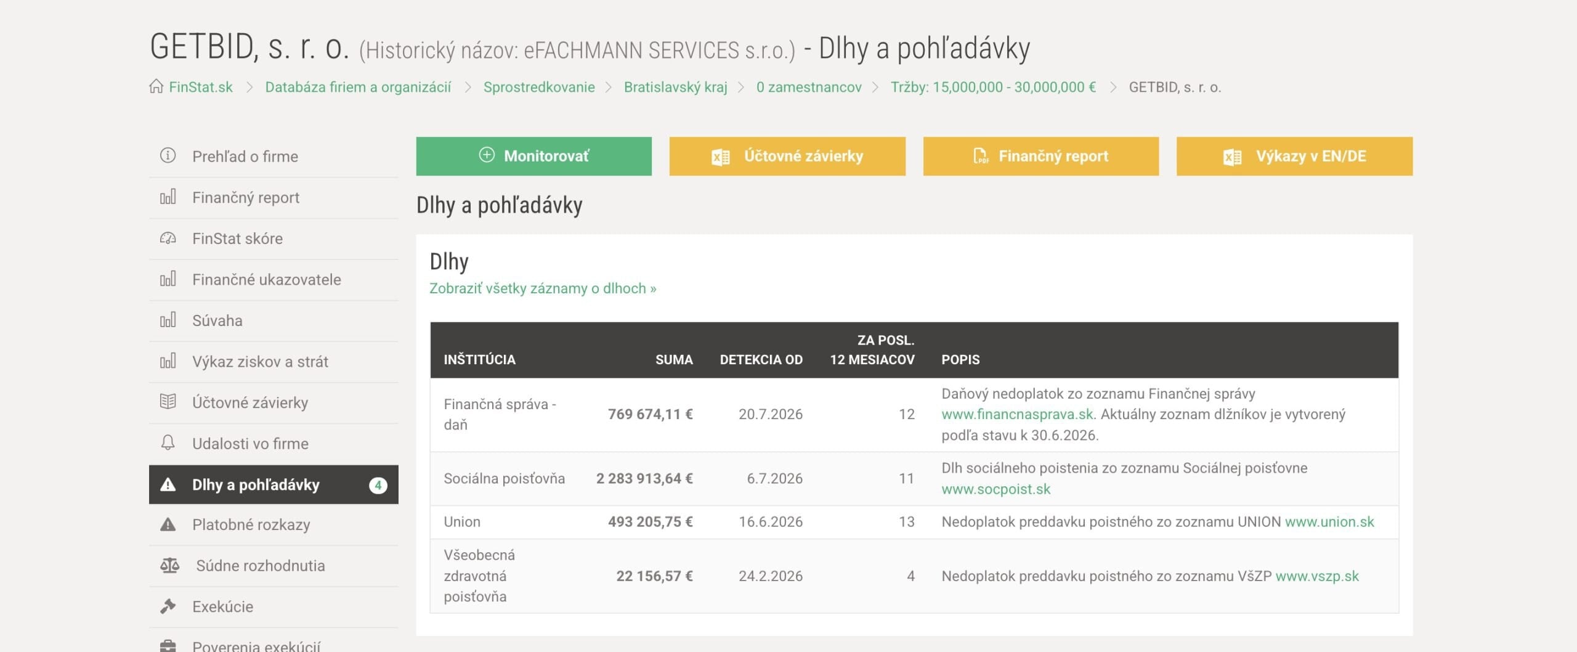Click the INŠTITÚCIA column header
Viewport: 1577px width, 652px height.
479,359
